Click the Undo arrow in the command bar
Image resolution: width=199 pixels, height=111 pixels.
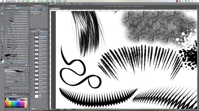[x=58, y=4]
